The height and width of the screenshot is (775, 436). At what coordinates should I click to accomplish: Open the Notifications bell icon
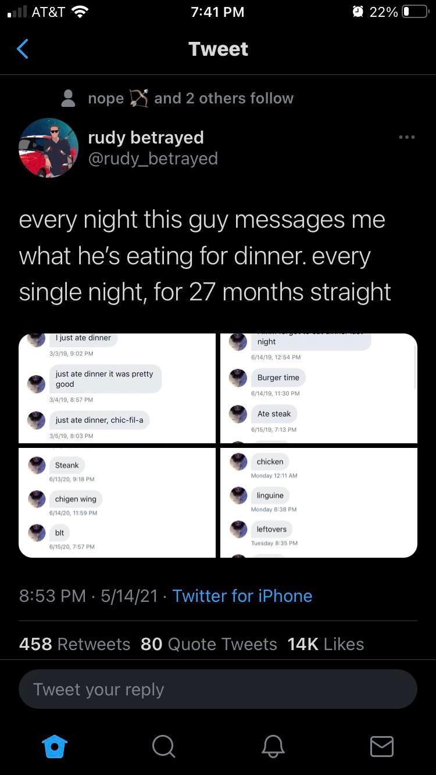coord(273,747)
